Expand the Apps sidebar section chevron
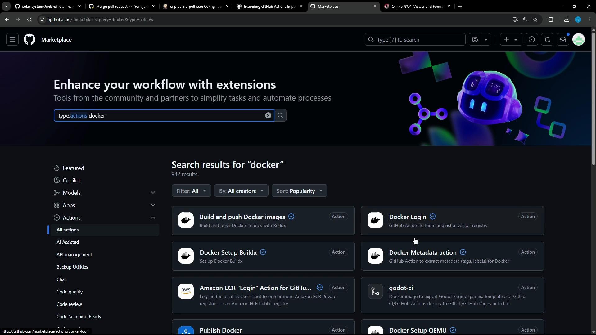Viewport: 596px width, 335px height. (153, 205)
